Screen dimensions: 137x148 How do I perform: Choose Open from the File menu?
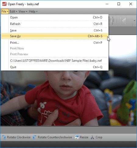tap(54, 17)
